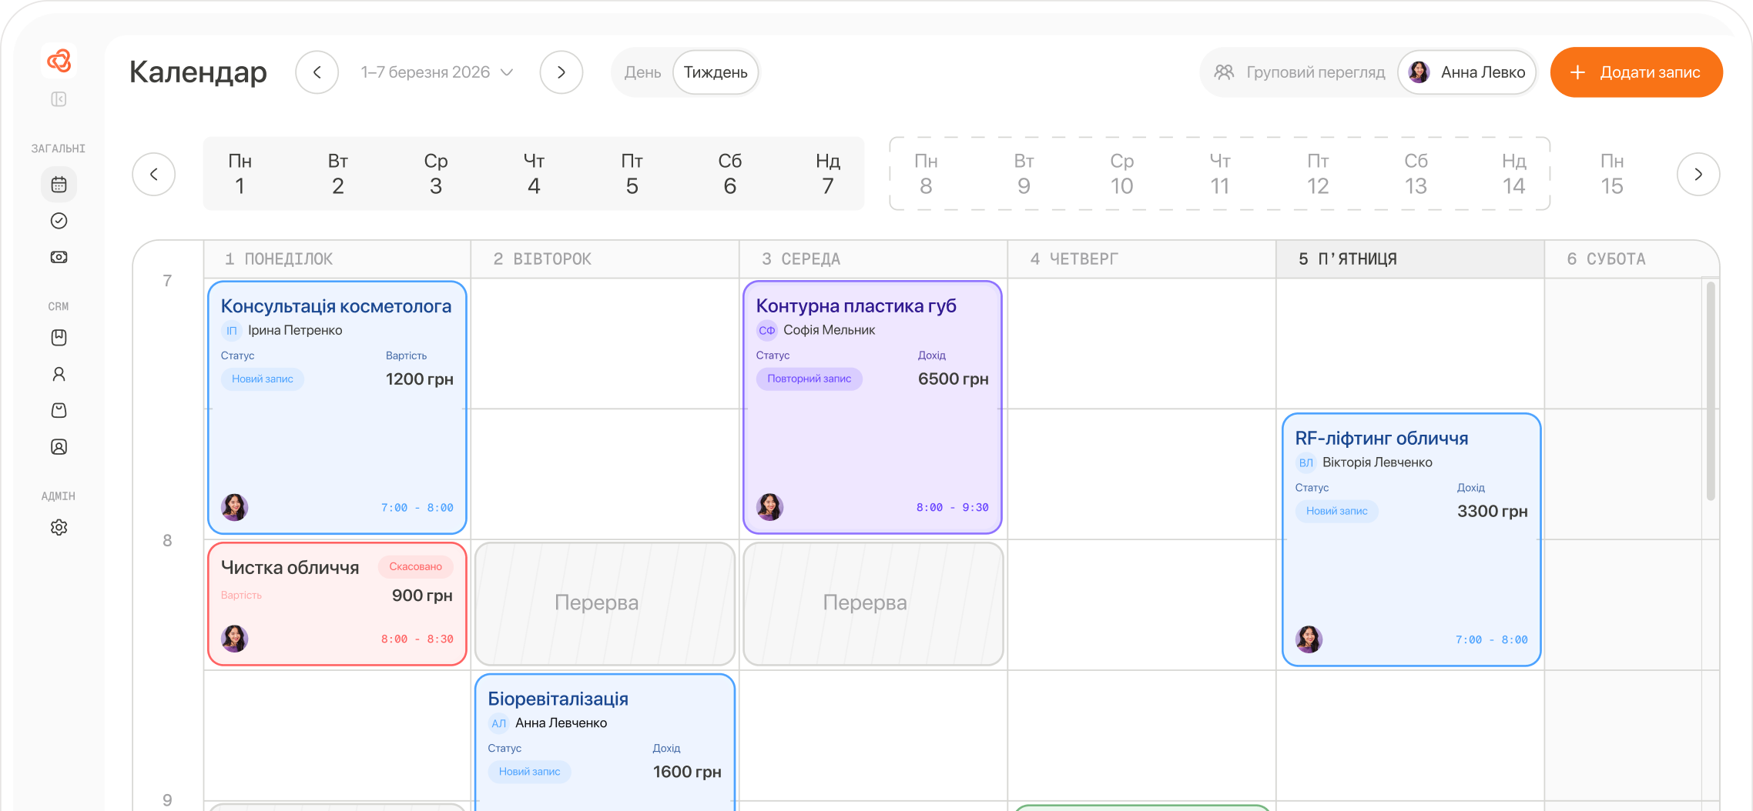Open the clients person icon in CRM

(x=59, y=374)
